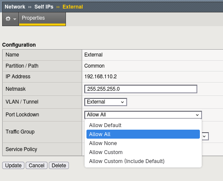Open the Traffic Group dropdown arrow
The image size is (223, 181).
tap(205, 136)
